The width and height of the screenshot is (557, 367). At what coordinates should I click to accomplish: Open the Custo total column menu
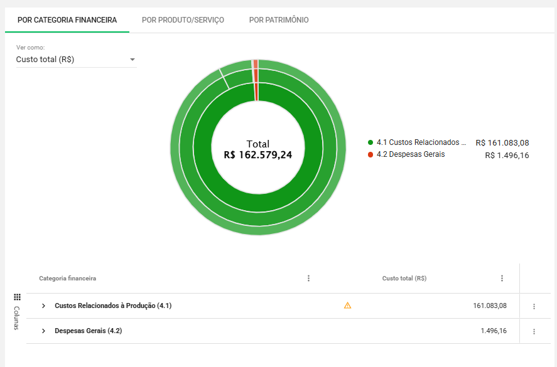502,279
